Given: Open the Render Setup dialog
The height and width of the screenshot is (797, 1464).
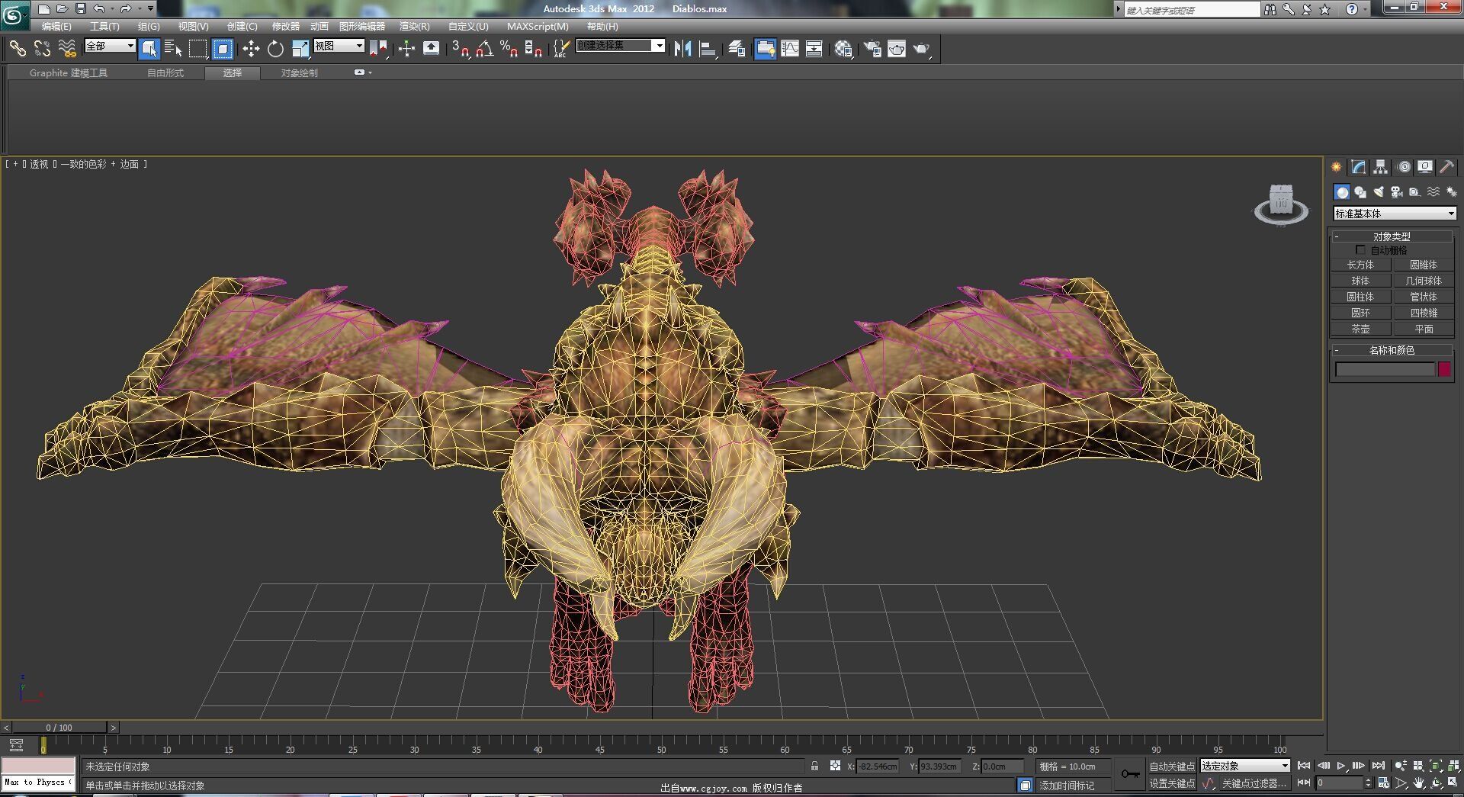Looking at the screenshot, I should (x=872, y=49).
